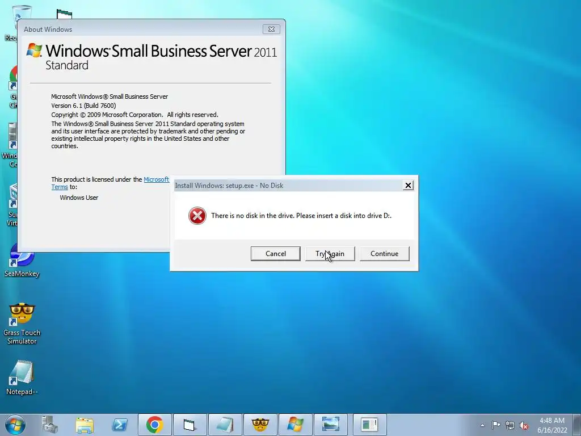Open Server Manager from the taskbar
The image size is (581, 436).
[49, 425]
